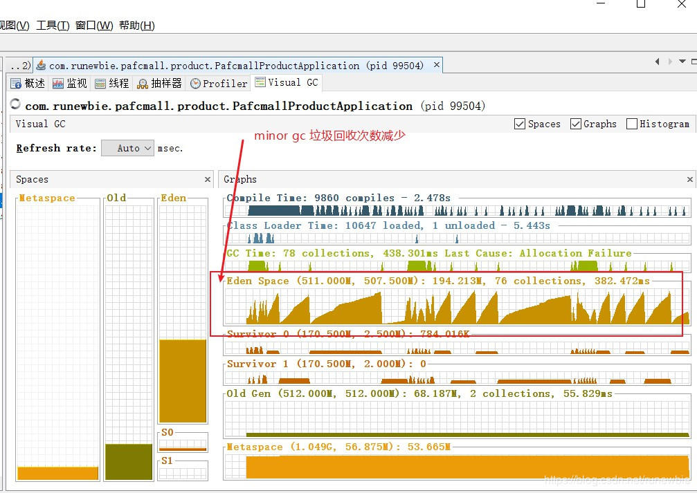Maximize the application window

click(641, 4)
